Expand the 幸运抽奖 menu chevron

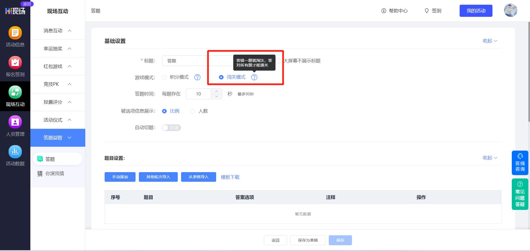pyautogui.click(x=70, y=49)
